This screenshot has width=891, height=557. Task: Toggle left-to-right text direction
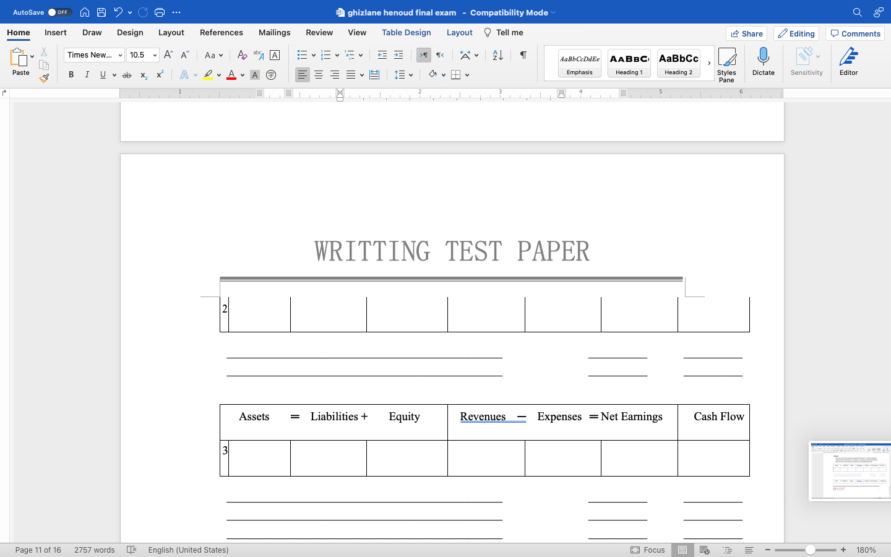(424, 55)
